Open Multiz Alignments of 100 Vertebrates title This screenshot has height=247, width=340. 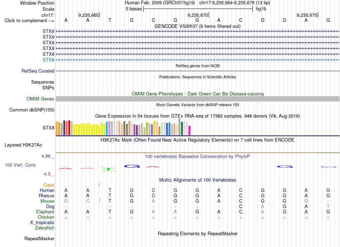coord(198,180)
